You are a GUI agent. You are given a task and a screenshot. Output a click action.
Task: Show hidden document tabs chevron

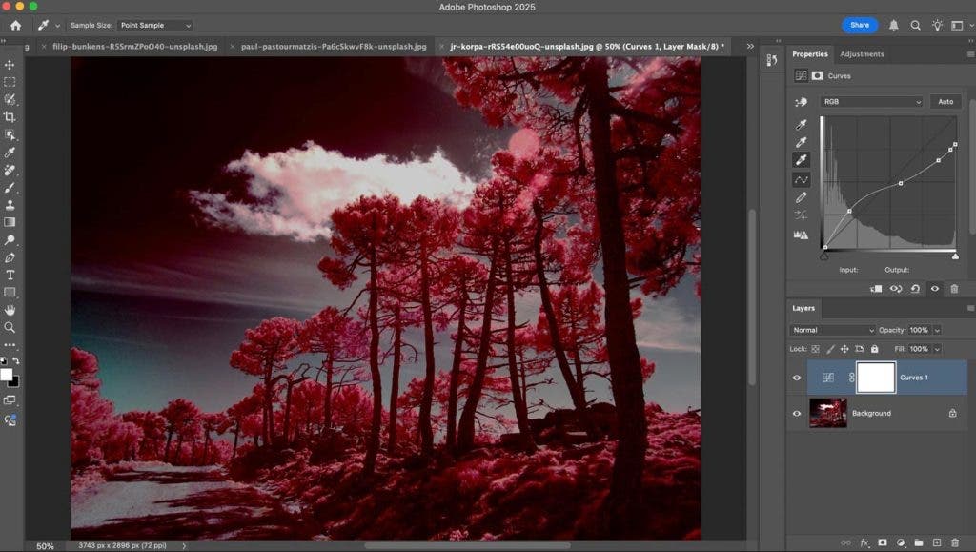pyautogui.click(x=750, y=46)
